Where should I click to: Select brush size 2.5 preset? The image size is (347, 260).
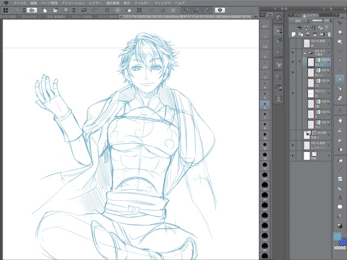[265, 65]
